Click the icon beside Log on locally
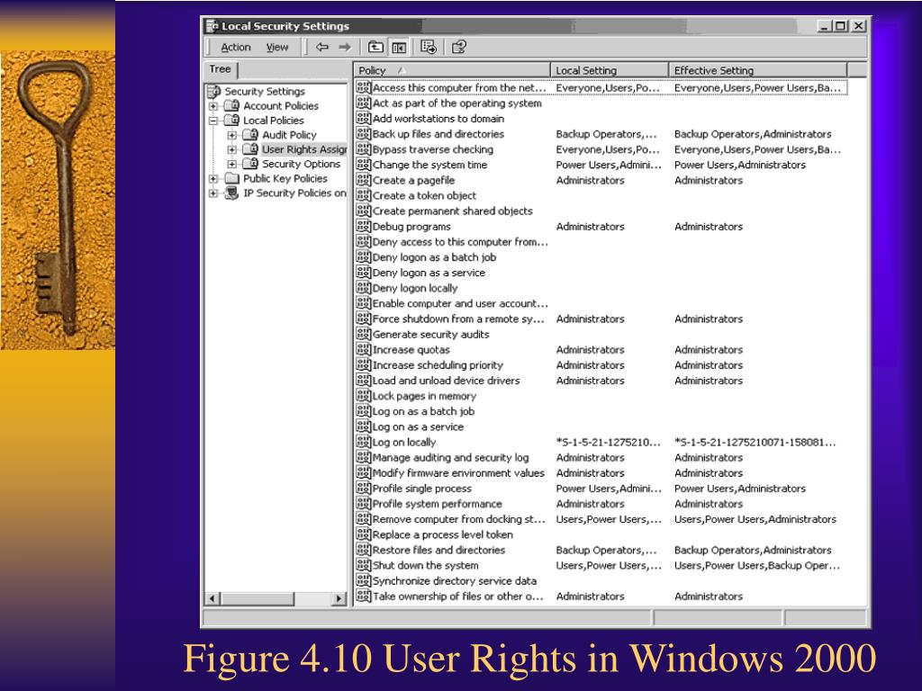The height and width of the screenshot is (691, 922). (364, 442)
